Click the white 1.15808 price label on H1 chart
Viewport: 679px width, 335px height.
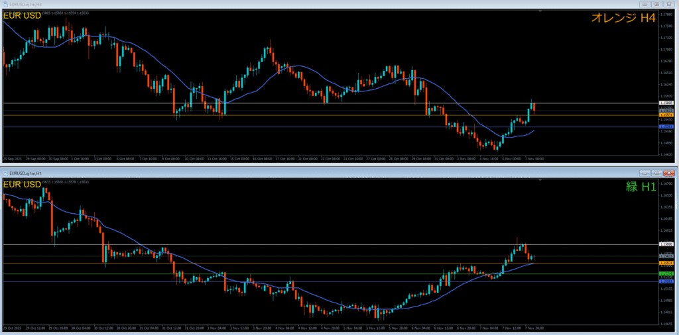pyautogui.click(x=666, y=244)
